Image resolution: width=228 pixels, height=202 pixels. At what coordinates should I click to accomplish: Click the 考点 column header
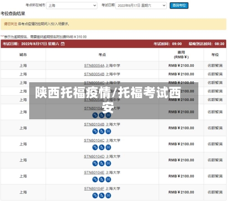point(102,55)
